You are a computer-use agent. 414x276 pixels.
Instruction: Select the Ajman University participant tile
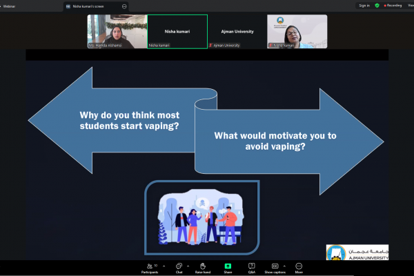pyautogui.click(x=237, y=32)
